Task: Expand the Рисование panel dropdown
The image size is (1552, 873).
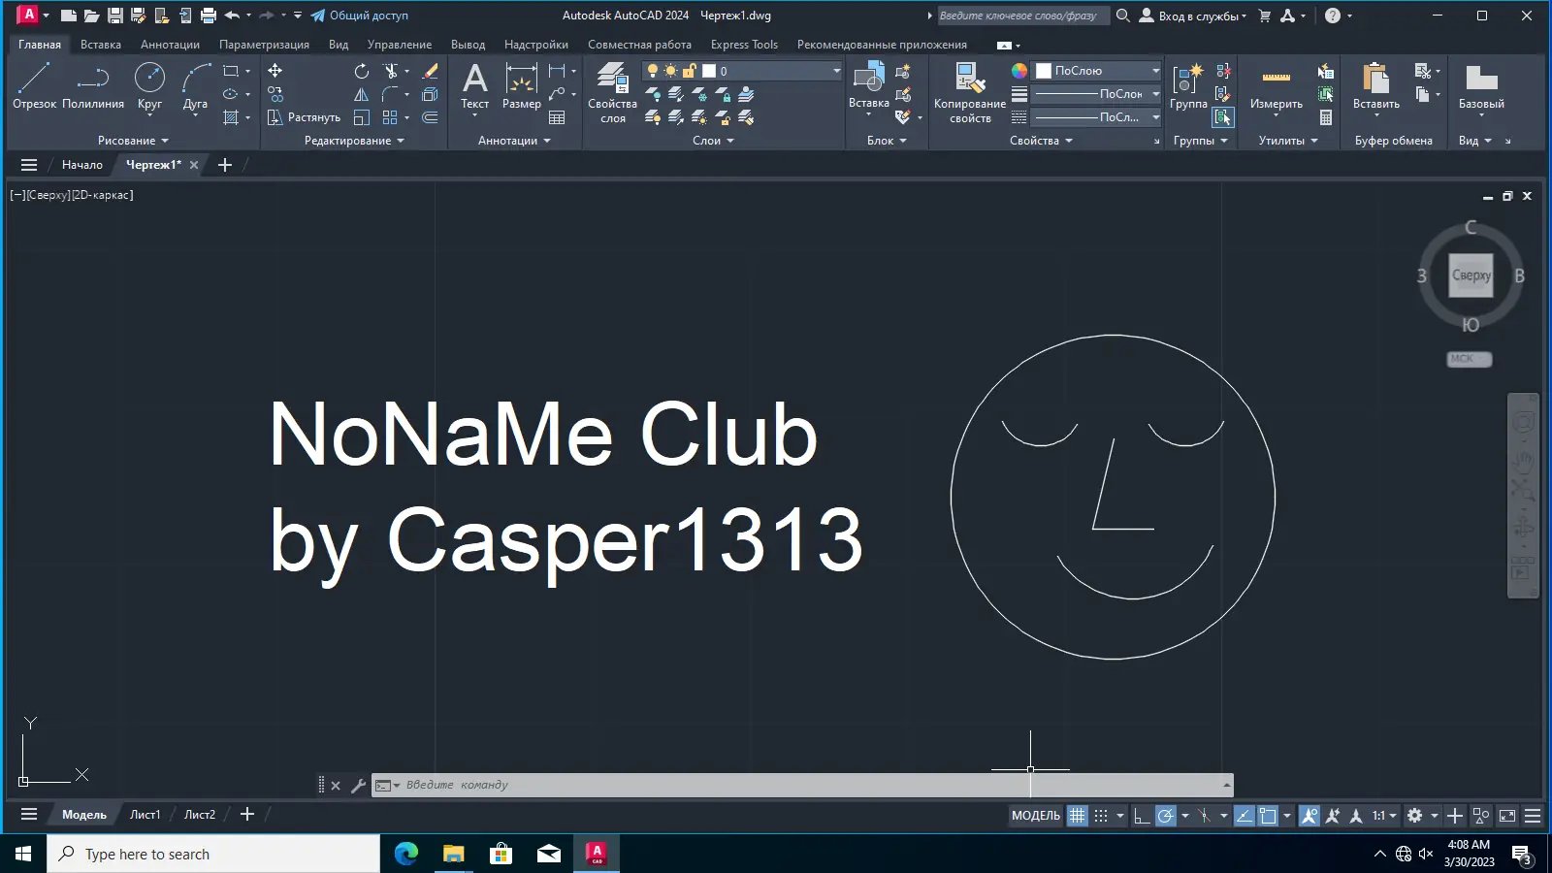Action: click(x=133, y=141)
